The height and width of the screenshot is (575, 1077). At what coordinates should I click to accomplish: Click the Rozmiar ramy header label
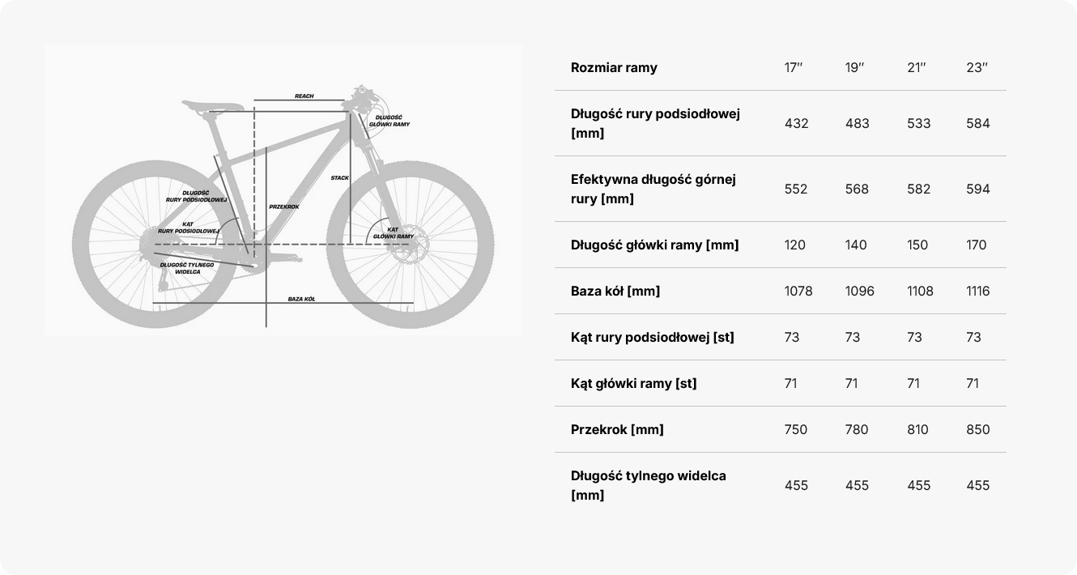point(614,67)
